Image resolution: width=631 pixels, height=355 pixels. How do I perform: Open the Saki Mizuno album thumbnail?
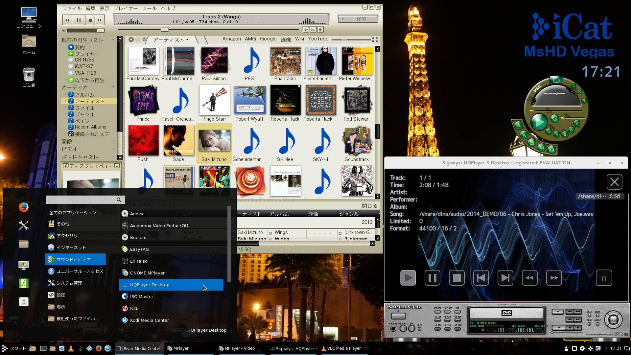(x=214, y=140)
